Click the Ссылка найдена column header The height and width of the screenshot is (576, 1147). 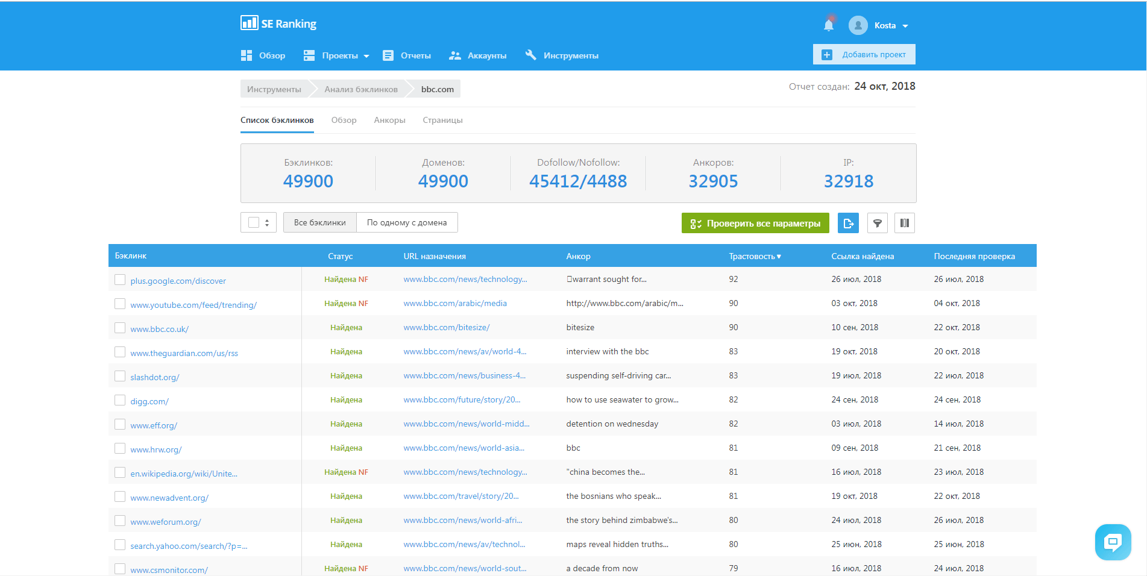pyautogui.click(x=863, y=256)
